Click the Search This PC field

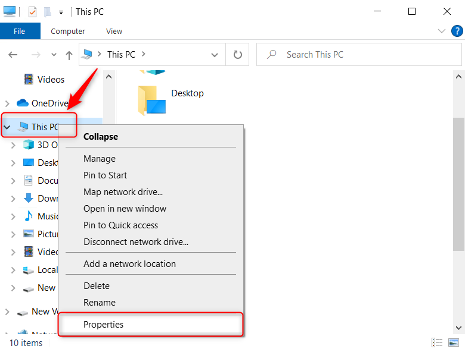pos(359,55)
